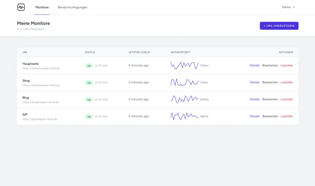The height and width of the screenshot is (186, 315).
Task: Click HTTP 200 in the API row
Action: pyautogui.click(x=101, y=116)
